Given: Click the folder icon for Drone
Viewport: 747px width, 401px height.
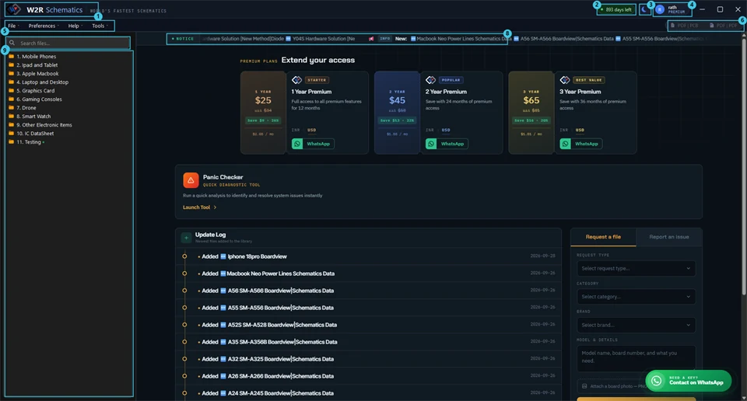Looking at the screenshot, I should pyautogui.click(x=11, y=108).
